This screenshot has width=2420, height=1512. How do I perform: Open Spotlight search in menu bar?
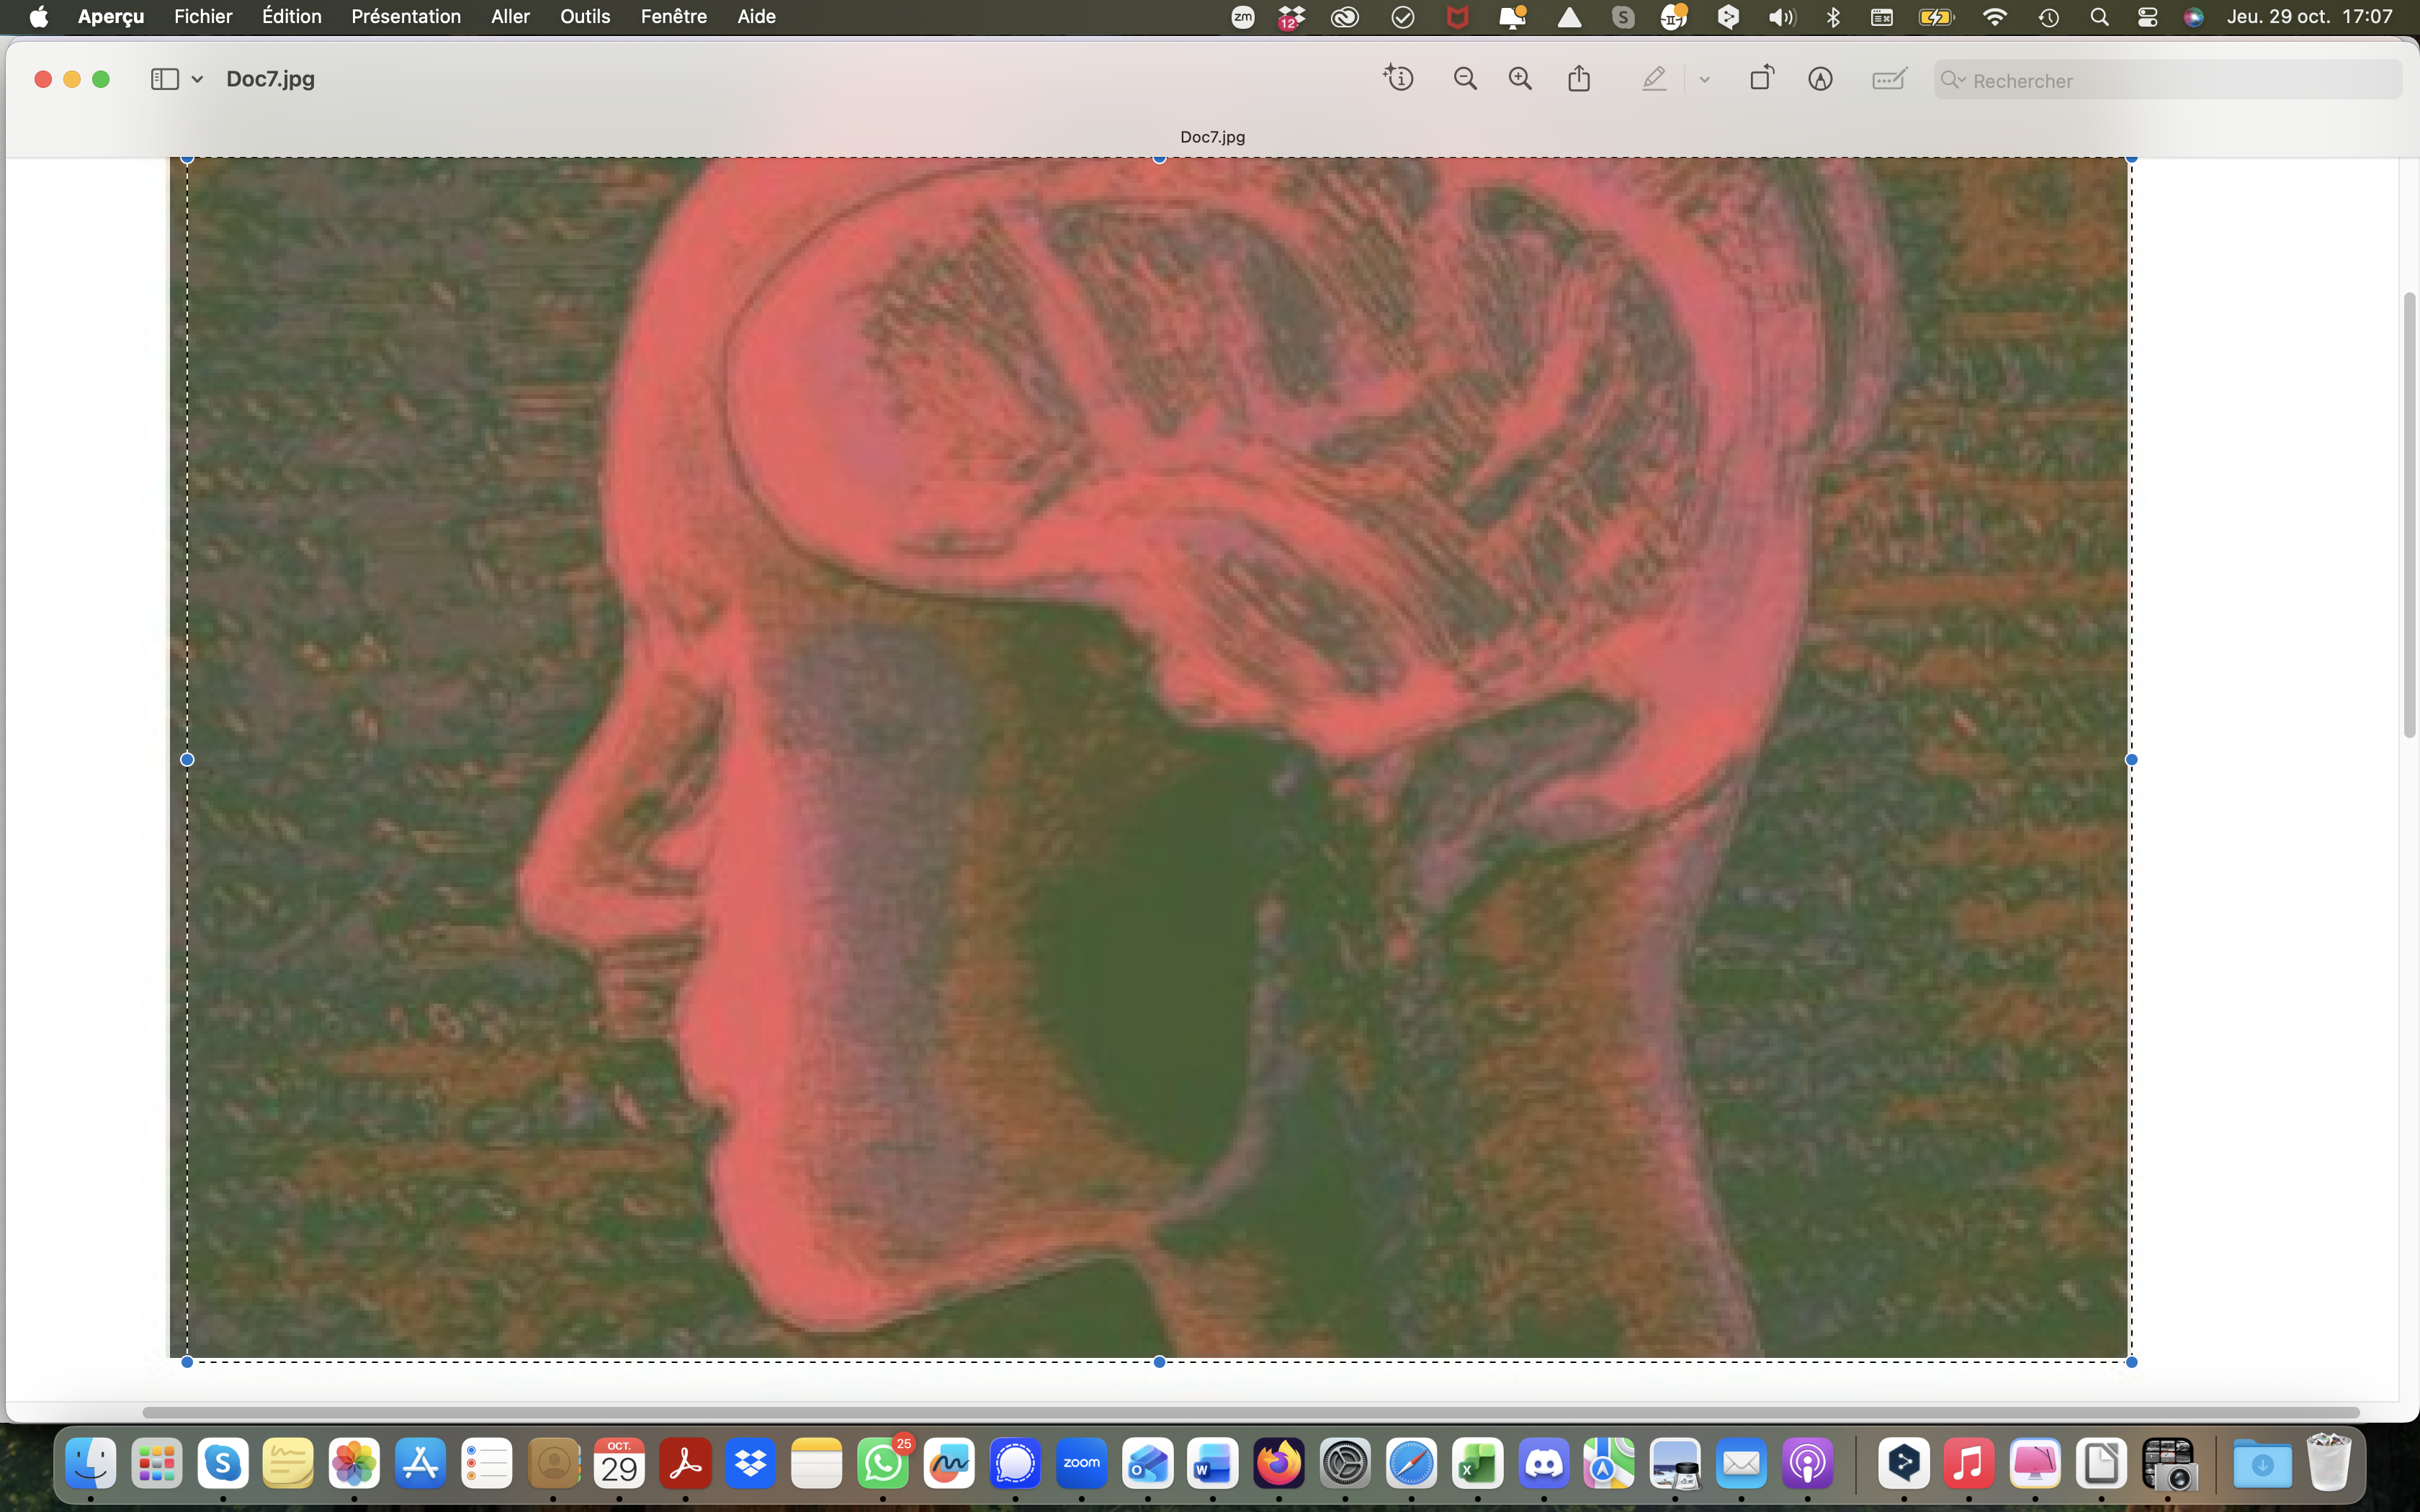(2099, 17)
